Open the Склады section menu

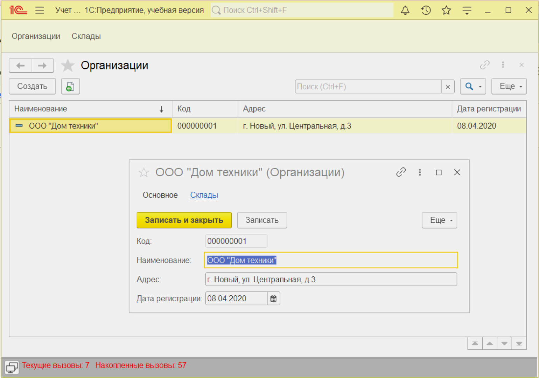pos(86,36)
